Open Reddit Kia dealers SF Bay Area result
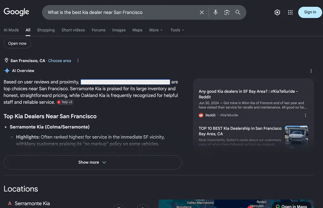The image size is (323, 208). point(248,94)
